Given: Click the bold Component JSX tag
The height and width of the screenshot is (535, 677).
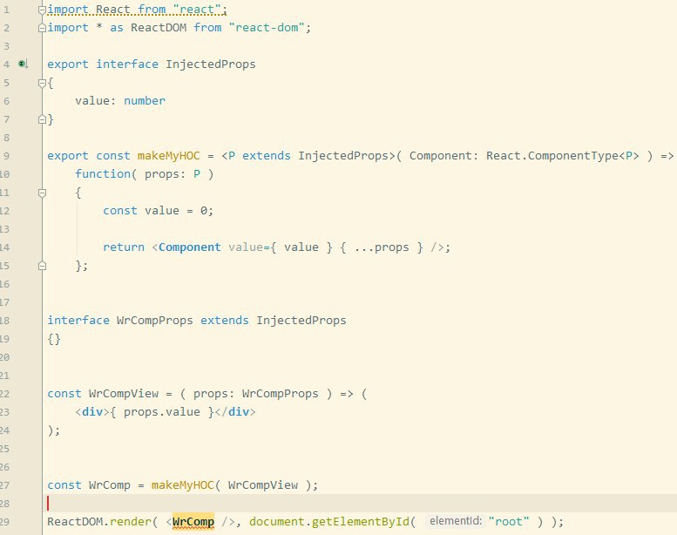Looking at the screenshot, I should click(x=190, y=247).
